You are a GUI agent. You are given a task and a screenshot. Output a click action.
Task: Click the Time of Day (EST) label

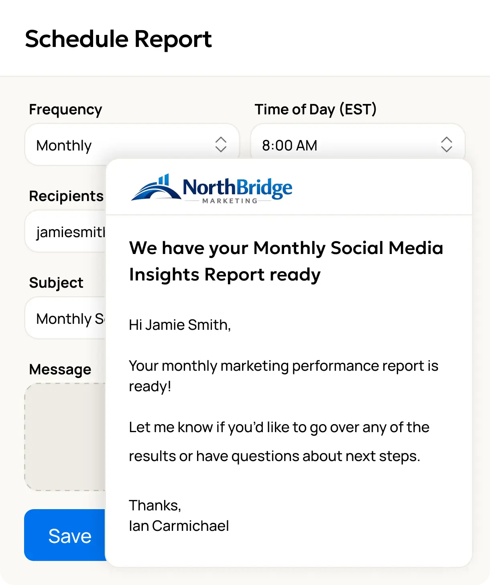(x=315, y=109)
